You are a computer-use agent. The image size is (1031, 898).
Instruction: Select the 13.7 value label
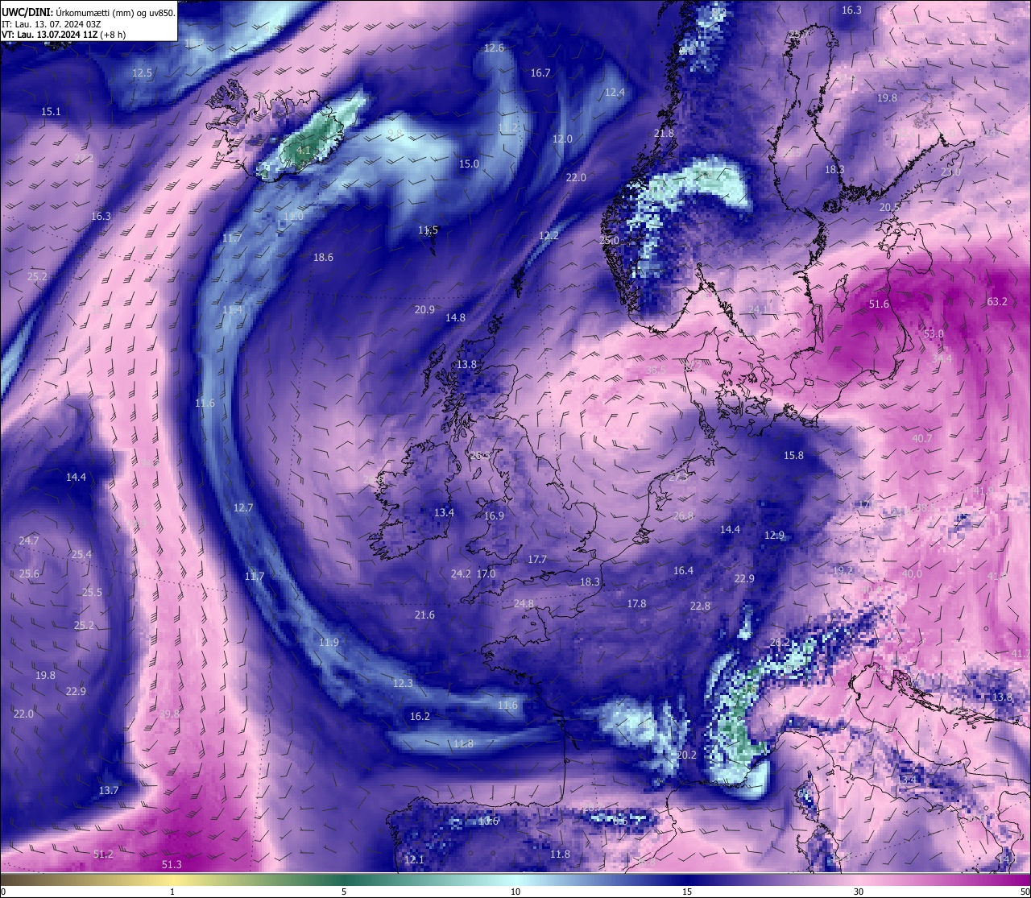pyautogui.click(x=109, y=791)
